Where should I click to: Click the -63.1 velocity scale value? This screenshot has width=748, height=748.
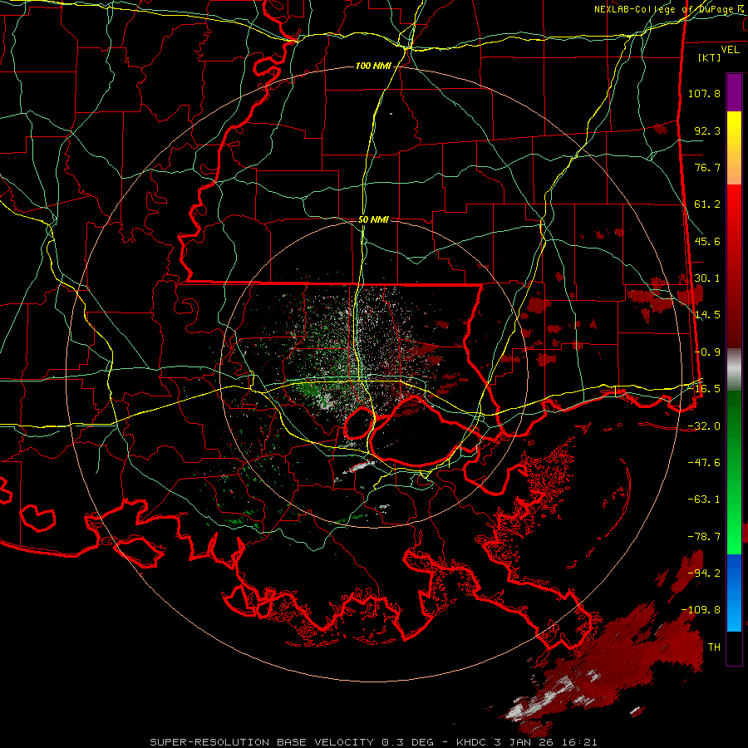[704, 499]
